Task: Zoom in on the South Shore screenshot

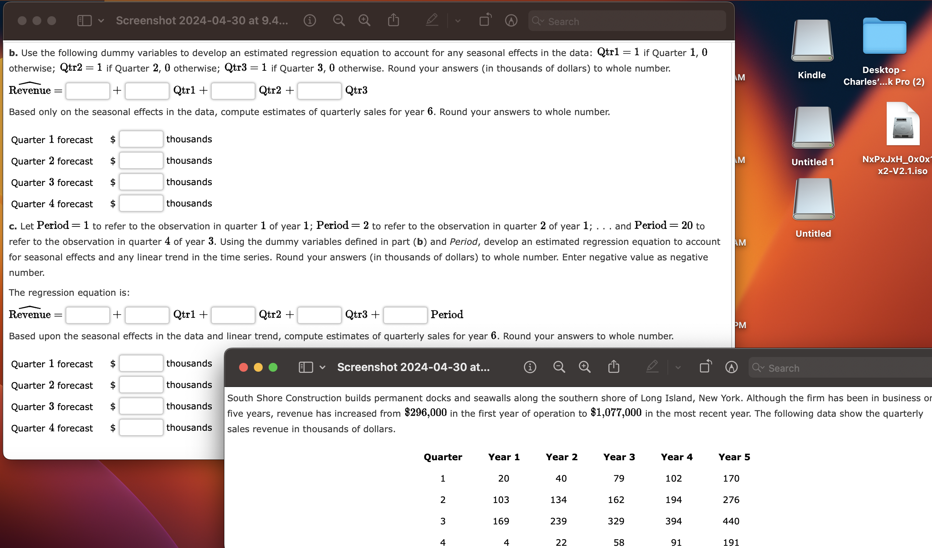Action: click(584, 367)
